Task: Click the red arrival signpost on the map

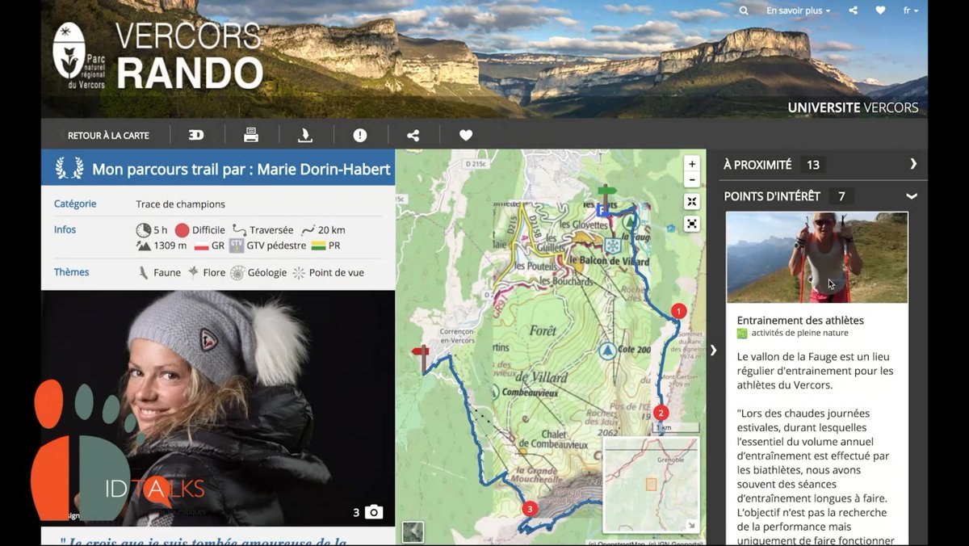Action: [x=422, y=358]
